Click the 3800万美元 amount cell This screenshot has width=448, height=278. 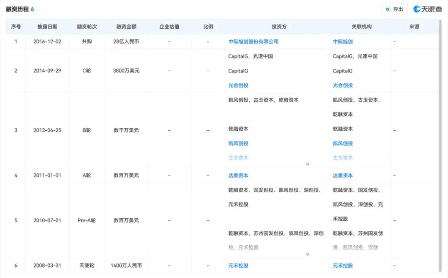click(x=126, y=71)
